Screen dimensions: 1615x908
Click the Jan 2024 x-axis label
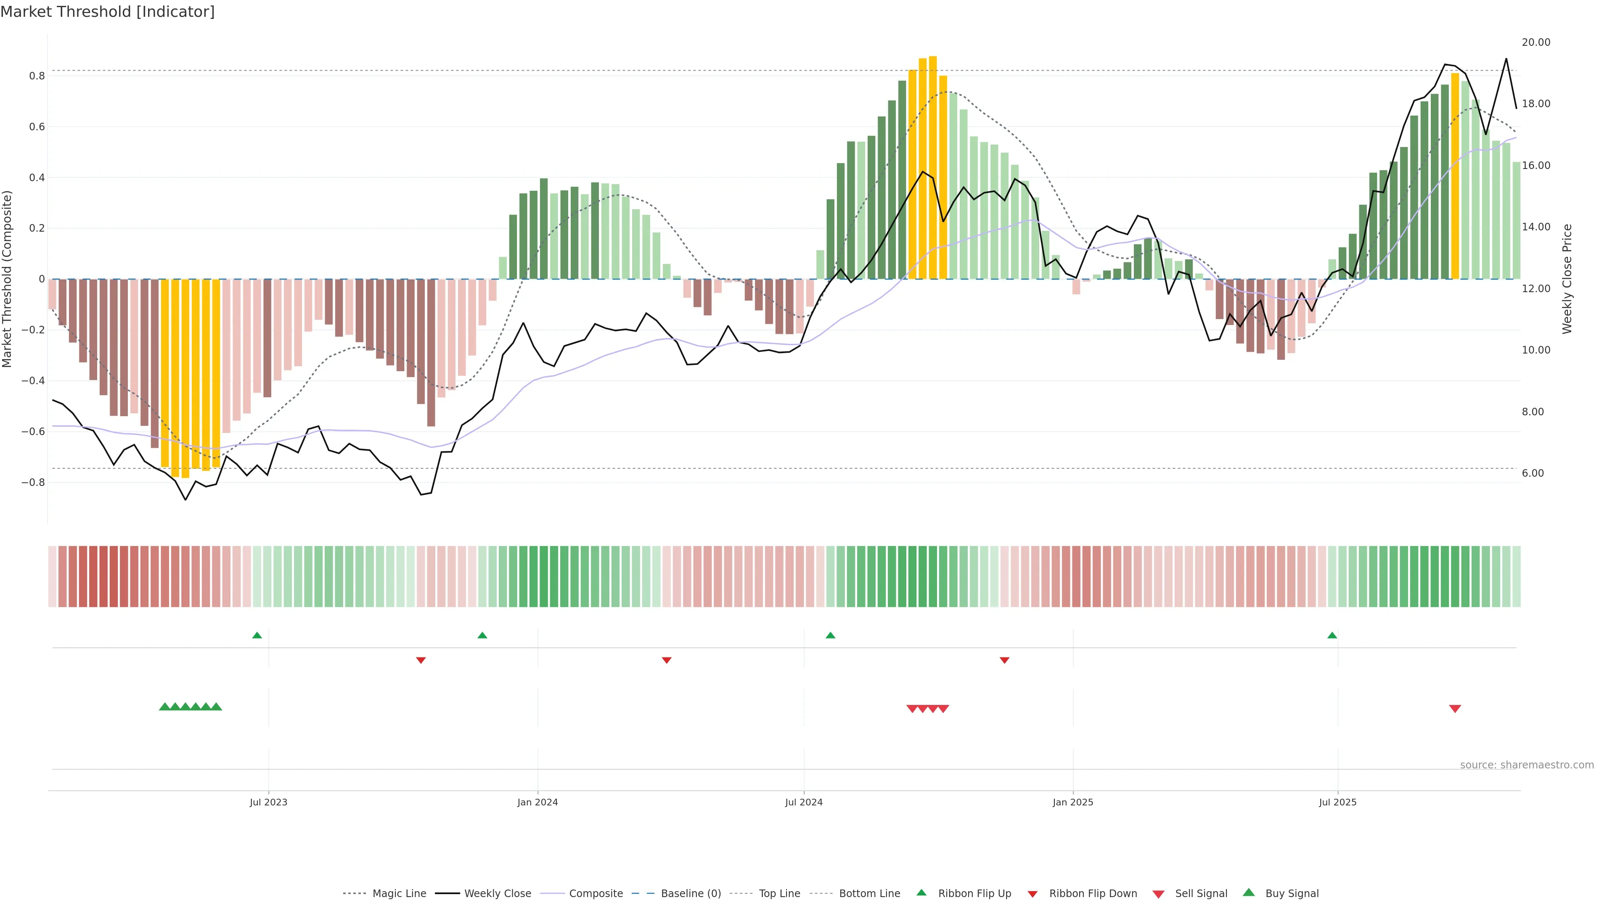click(x=537, y=802)
